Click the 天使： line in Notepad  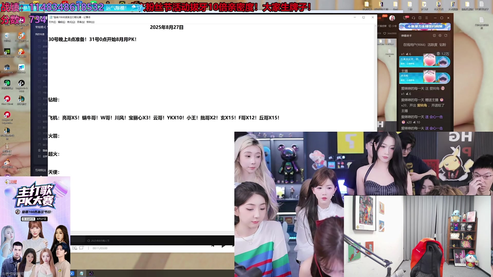pyautogui.click(x=54, y=172)
